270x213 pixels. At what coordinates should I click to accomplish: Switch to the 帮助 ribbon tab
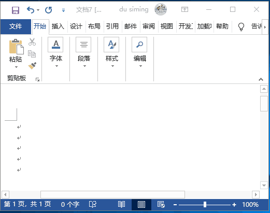[x=222, y=26]
